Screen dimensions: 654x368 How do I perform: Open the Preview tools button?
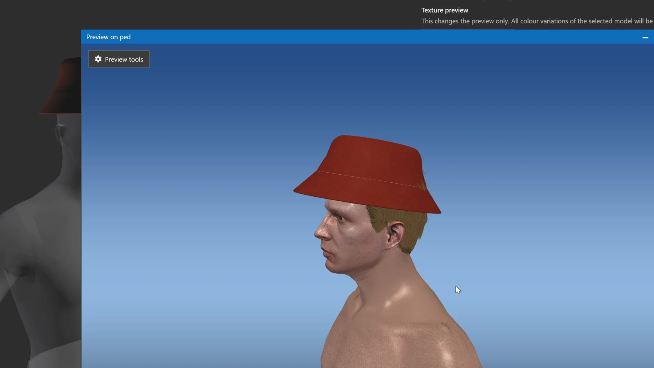click(119, 59)
